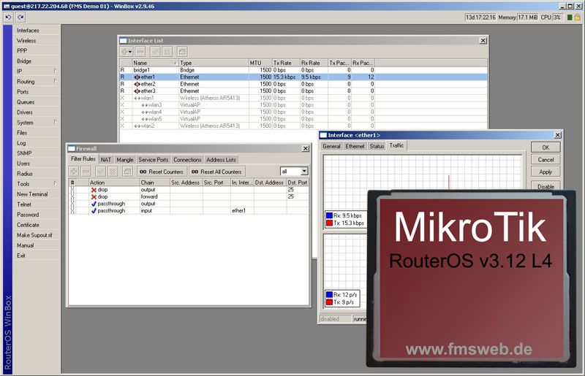The width and height of the screenshot is (585, 376).
Task: Click the Undo icon in the main toolbar
Action: click(x=9, y=17)
